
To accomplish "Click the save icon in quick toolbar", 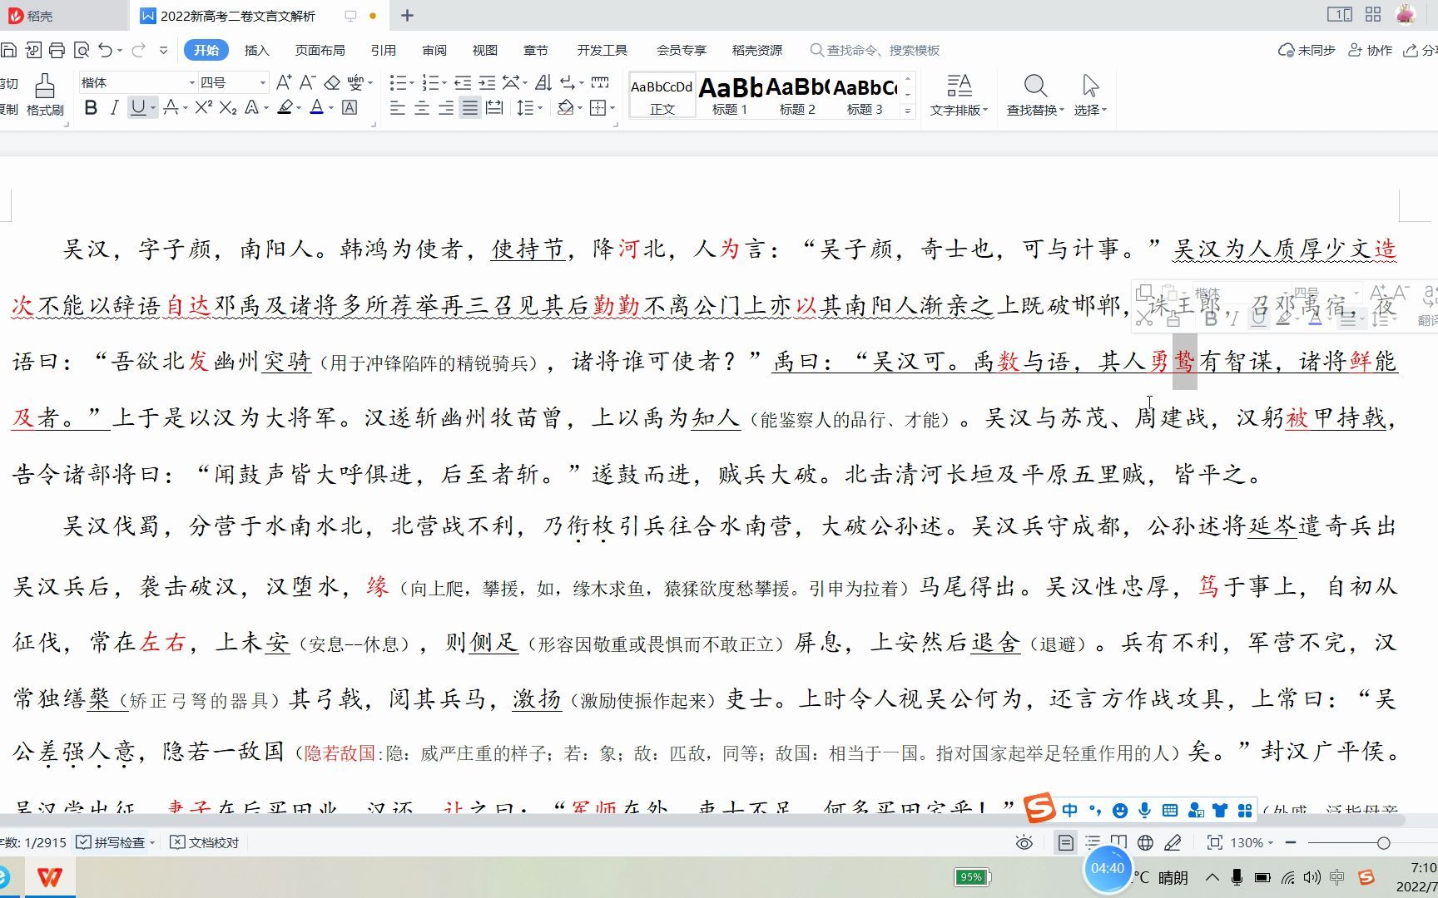I will (8, 51).
